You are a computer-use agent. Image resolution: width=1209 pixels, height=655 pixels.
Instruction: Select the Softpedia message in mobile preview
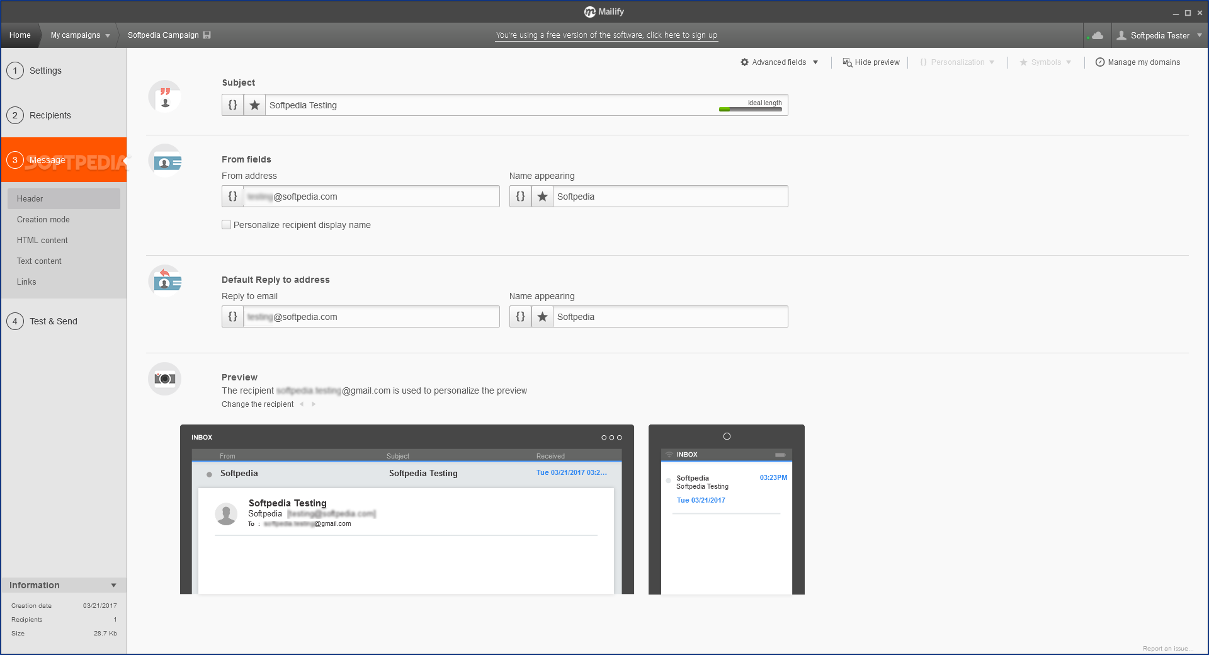pos(727,489)
